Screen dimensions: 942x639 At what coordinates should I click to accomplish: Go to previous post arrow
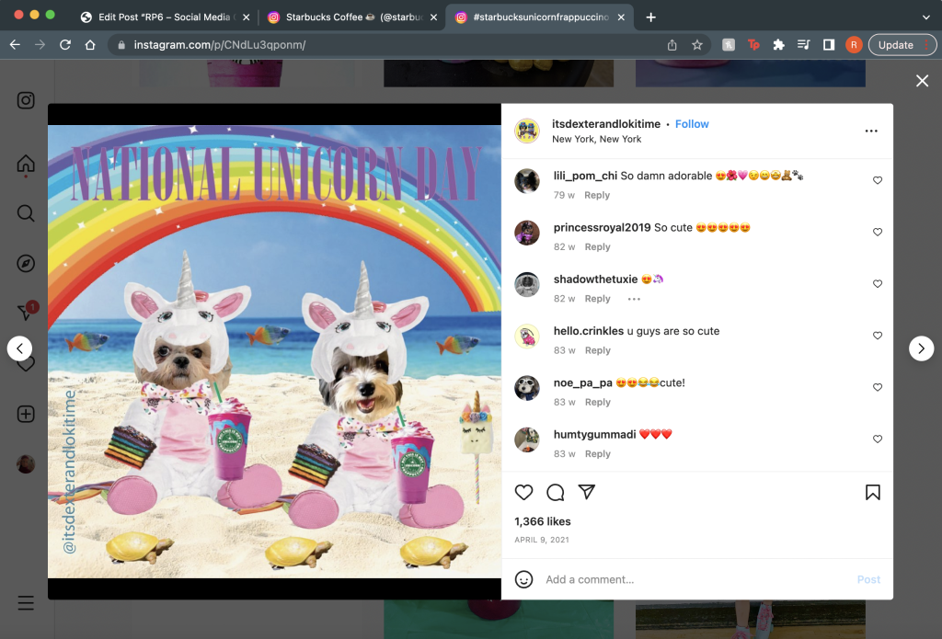pyautogui.click(x=19, y=348)
